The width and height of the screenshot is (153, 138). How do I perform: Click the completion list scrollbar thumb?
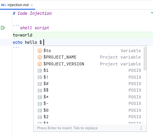tap(145, 59)
